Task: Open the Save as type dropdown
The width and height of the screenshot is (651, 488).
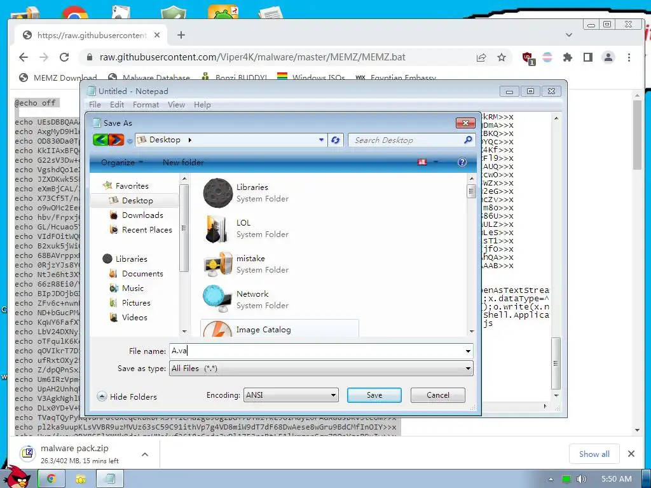Action: [x=468, y=368]
